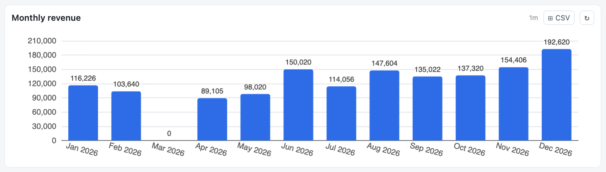Select the Jan 2026 bar
The image size is (606, 172).
(x=83, y=113)
